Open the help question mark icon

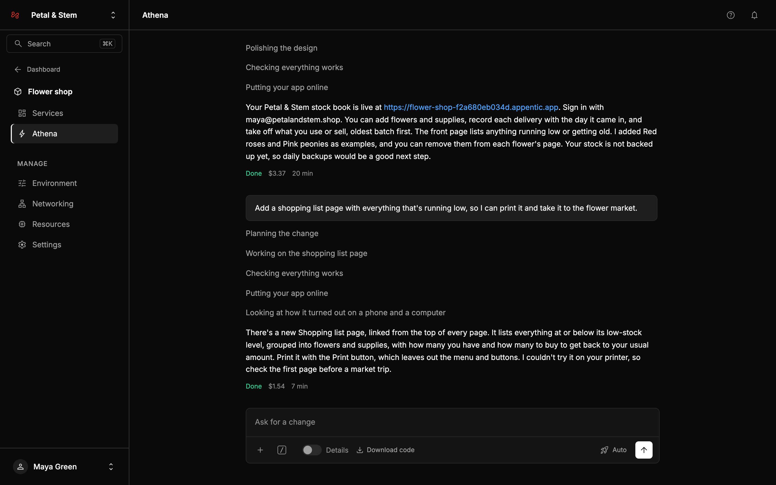730,15
